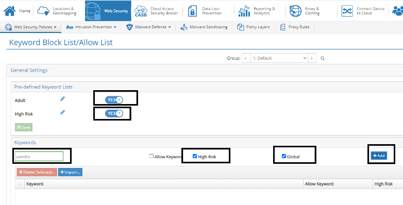Open Reporting & Analytics chart icon
Screen dimensions: 403x205
pyautogui.click(x=244, y=11)
